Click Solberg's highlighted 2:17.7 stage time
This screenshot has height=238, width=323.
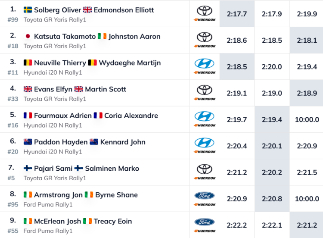tap(237, 14)
